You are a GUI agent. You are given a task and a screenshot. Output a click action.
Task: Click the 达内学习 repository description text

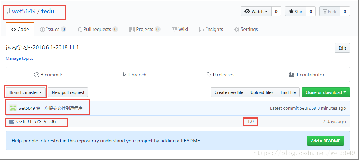tap(43, 48)
